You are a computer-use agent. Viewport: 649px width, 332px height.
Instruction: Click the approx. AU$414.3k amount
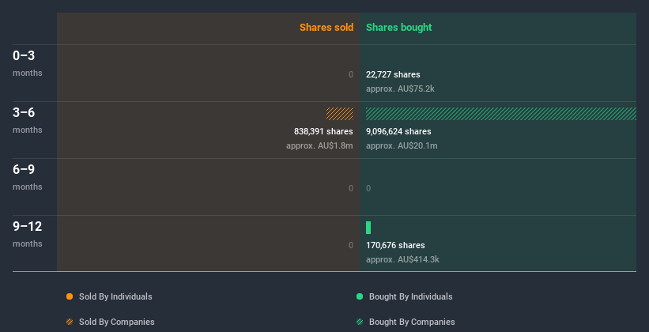[402, 259]
